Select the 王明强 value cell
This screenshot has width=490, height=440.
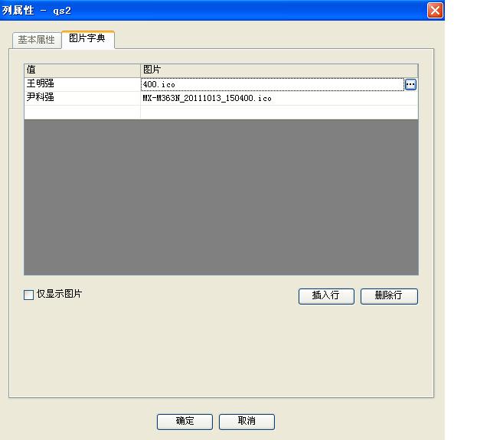(82, 84)
